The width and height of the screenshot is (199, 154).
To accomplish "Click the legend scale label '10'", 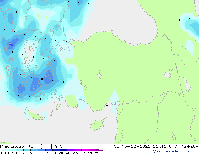I will [39, 153].
